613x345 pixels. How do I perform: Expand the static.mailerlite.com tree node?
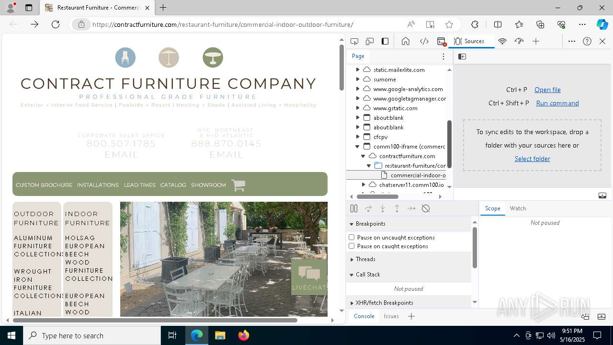(x=358, y=69)
